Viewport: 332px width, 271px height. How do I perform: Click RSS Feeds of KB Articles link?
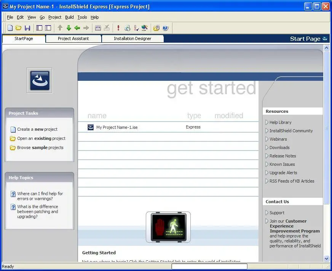pos(292,181)
